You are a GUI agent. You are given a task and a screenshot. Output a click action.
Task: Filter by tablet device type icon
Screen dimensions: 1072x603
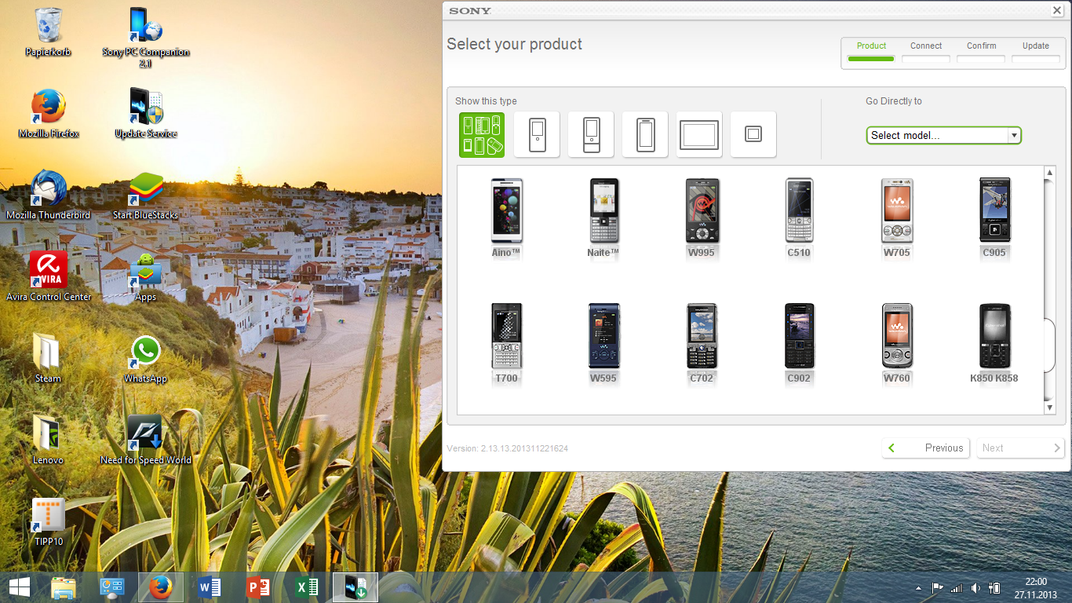pos(699,134)
